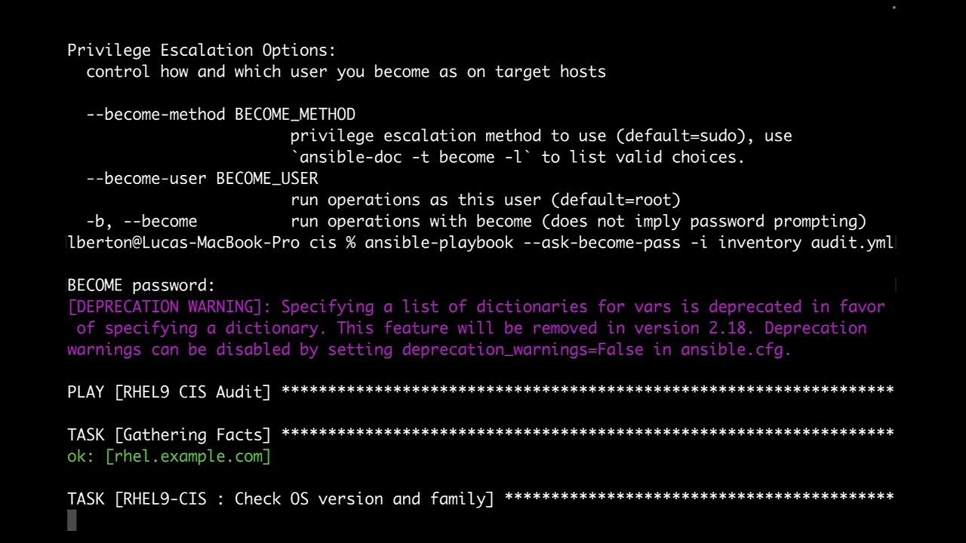Click the [DEPRECATION WARNING] label
Image resolution: width=966 pixels, height=543 pixels.
coord(170,307)
